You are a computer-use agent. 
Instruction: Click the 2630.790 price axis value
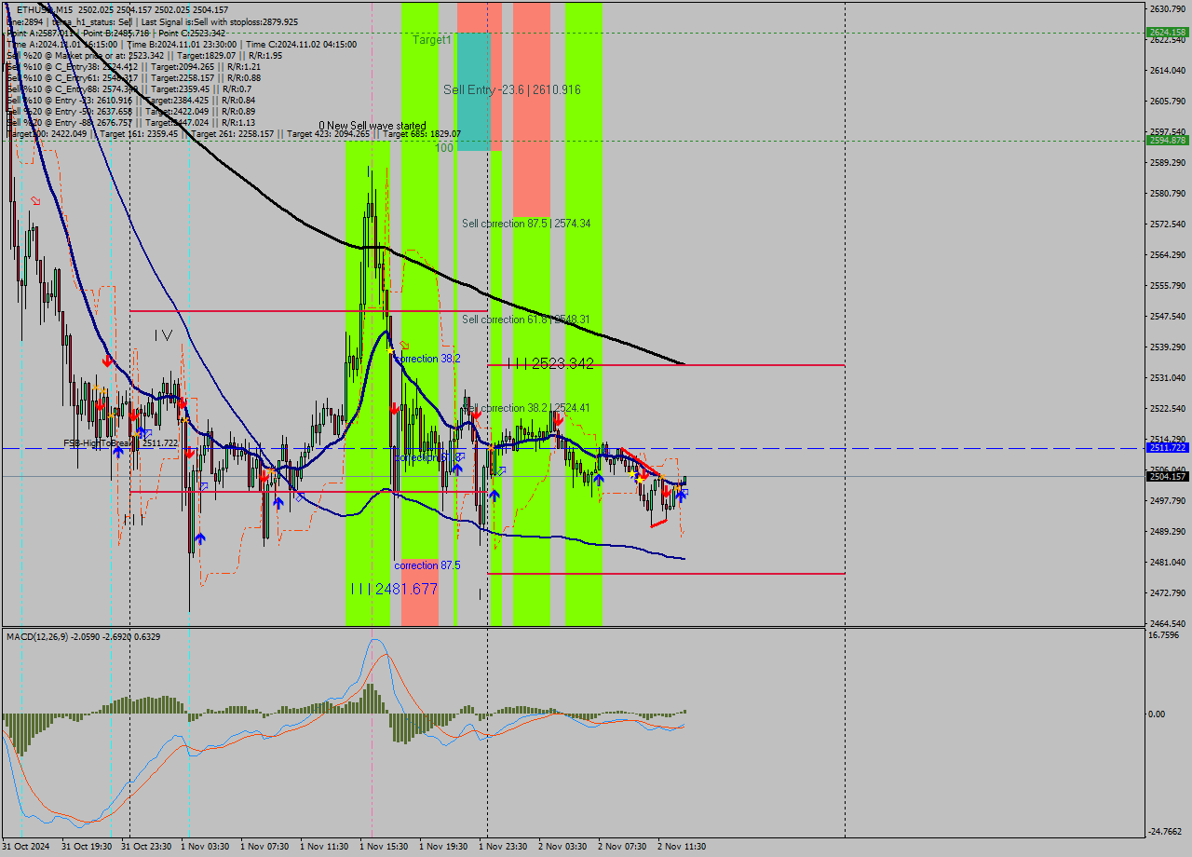(1169, 9)
